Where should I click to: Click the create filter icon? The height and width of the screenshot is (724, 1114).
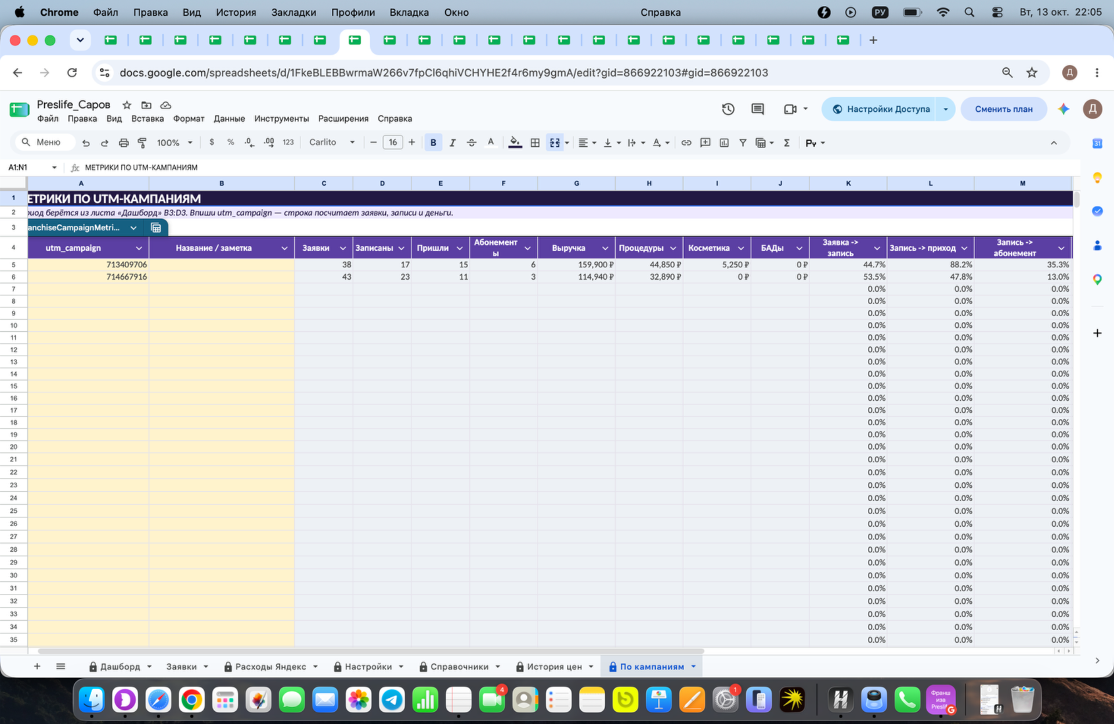click(x=743, y=143)
